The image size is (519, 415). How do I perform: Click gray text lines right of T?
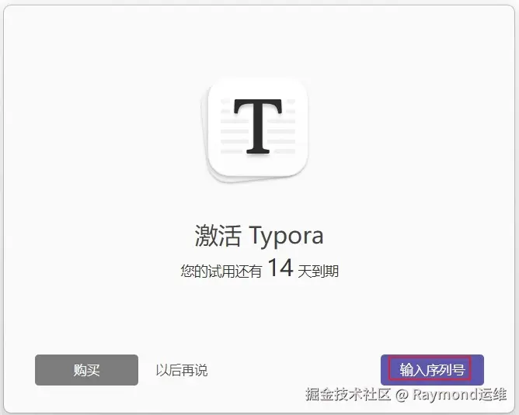click(x=282, y=132)
